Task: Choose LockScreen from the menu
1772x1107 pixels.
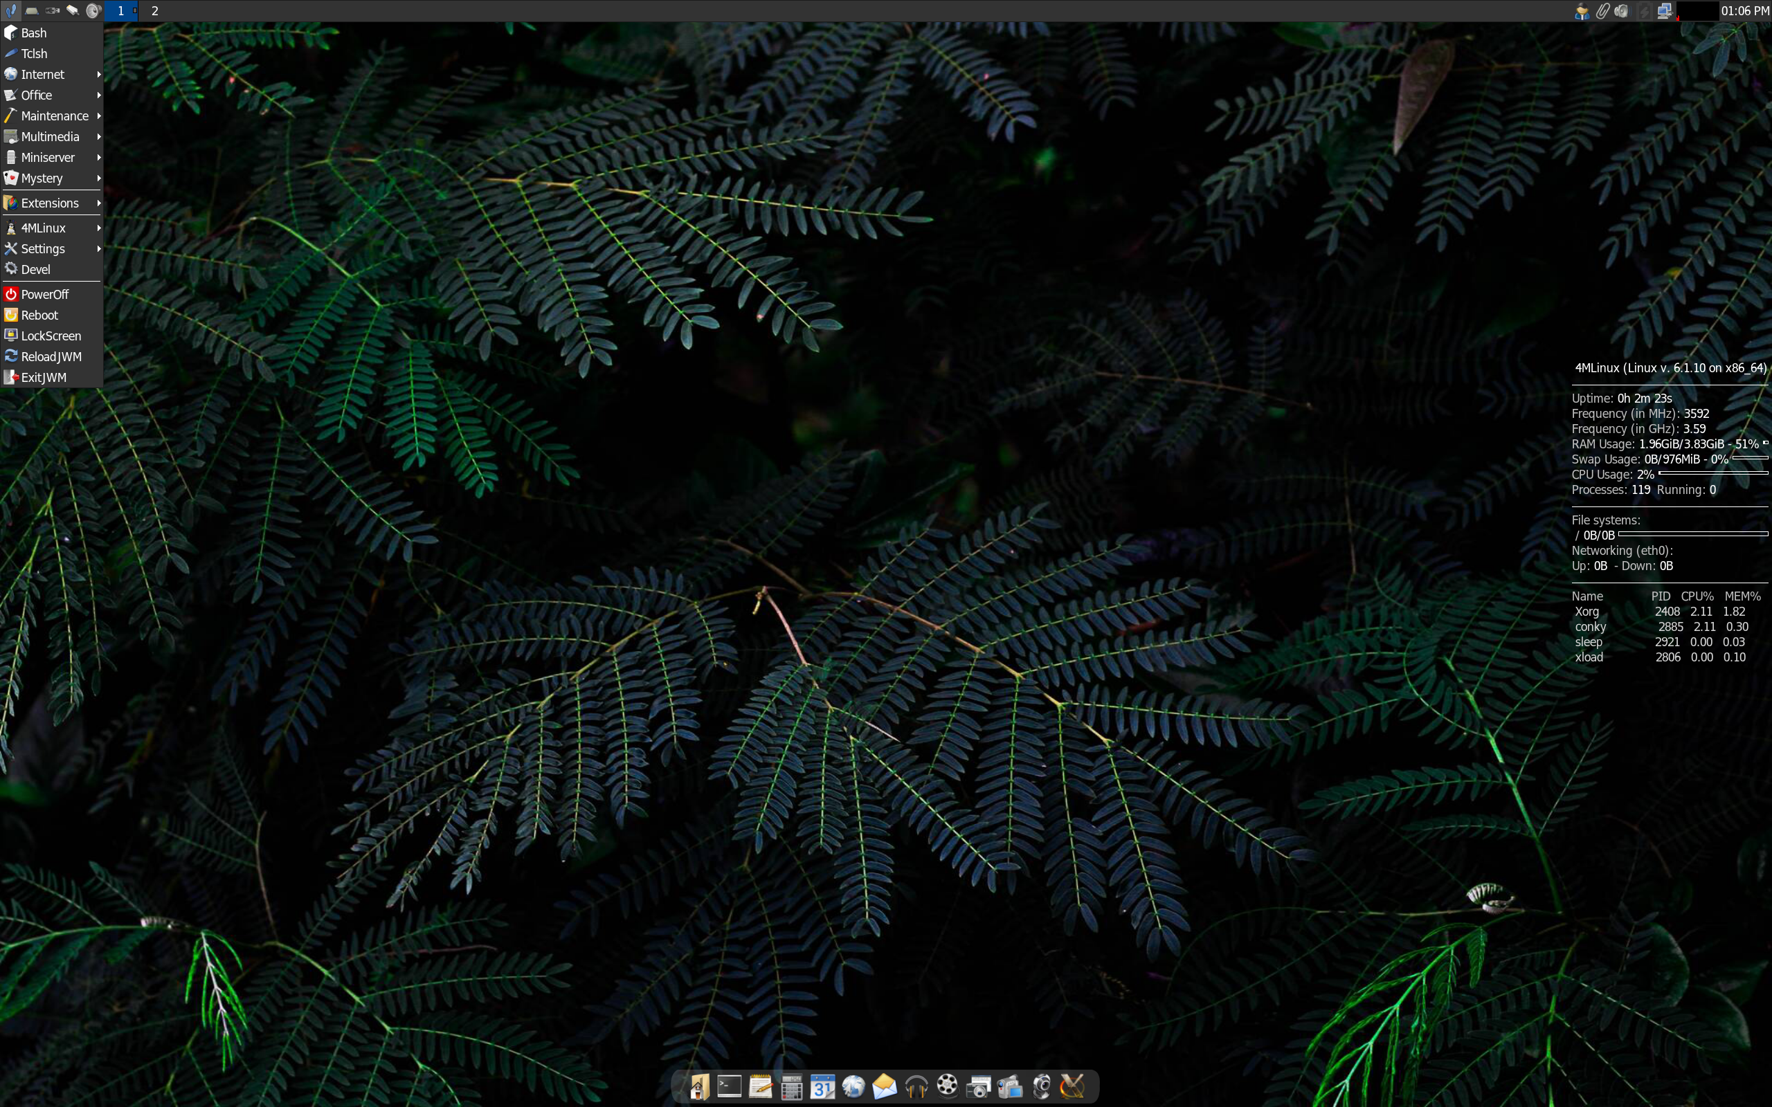Action: point(51,336)
